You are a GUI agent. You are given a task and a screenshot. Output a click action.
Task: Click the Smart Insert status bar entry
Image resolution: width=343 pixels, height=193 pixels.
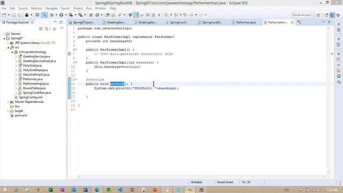click(225, 182)
